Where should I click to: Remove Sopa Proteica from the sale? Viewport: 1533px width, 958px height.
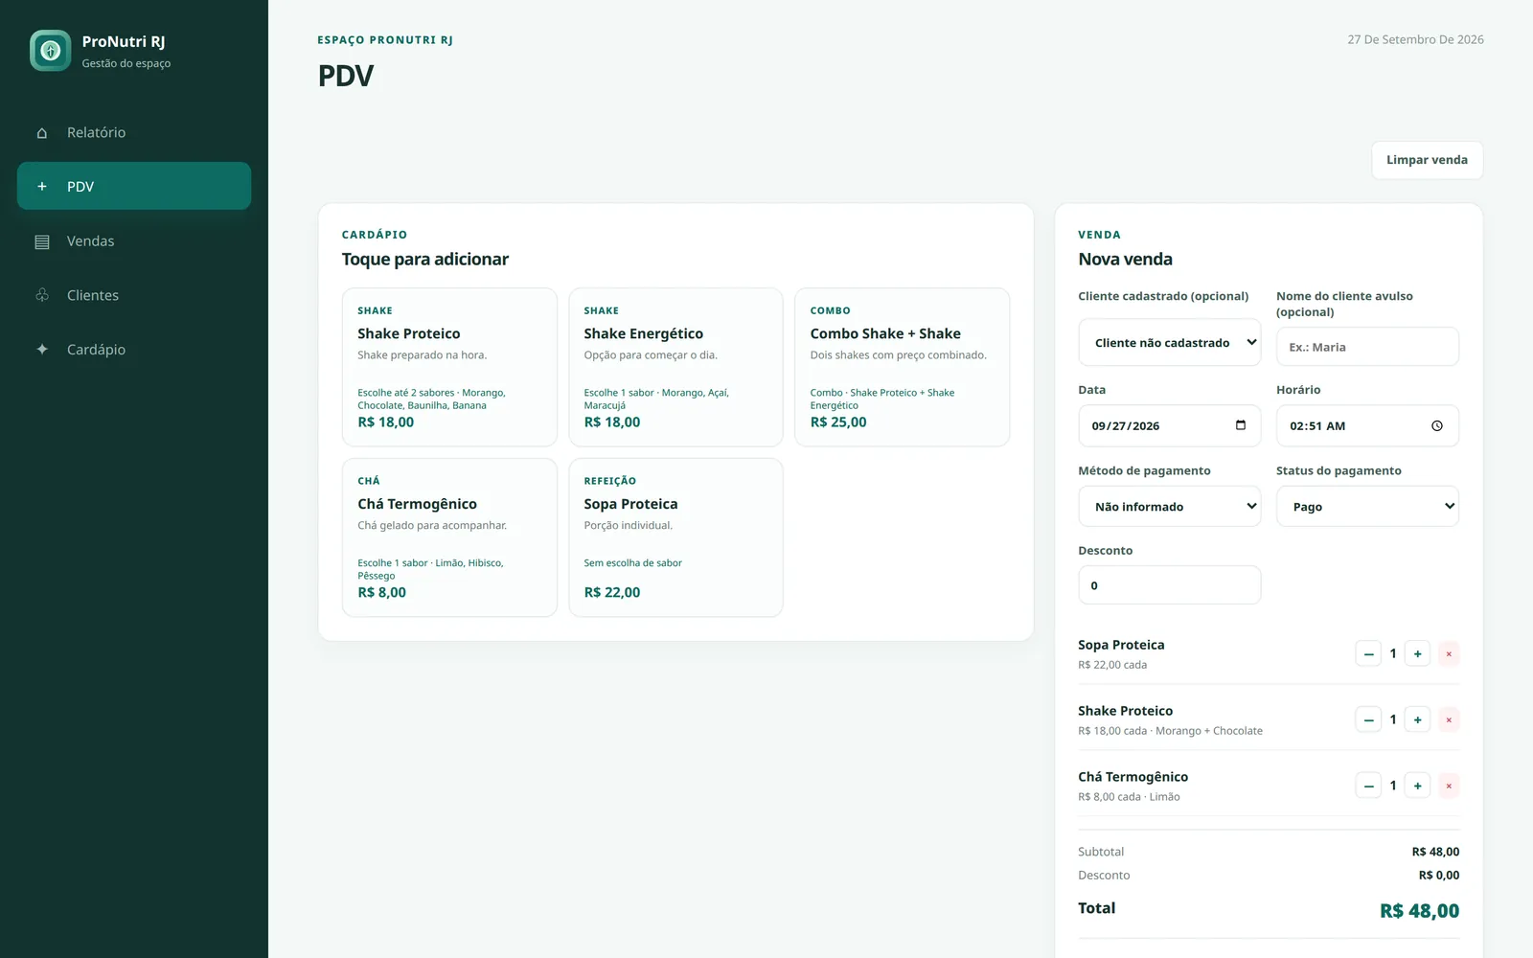click(x=1449, y=653)
